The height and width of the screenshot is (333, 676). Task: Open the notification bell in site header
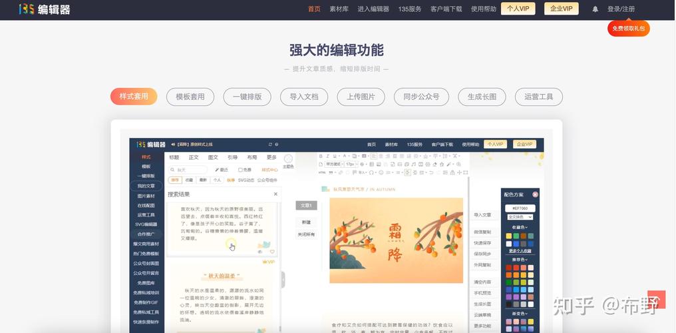coord(595,9)
